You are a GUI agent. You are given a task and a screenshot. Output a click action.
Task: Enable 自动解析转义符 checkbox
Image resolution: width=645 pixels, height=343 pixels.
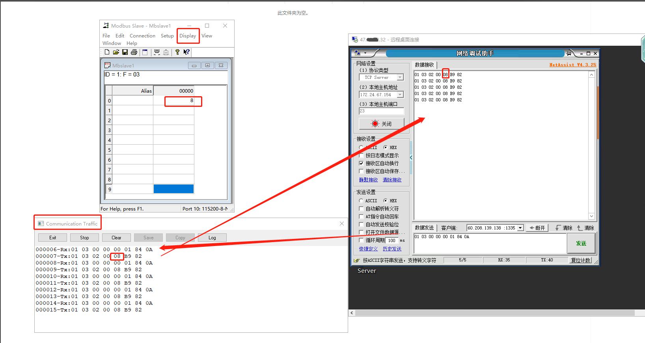(361, 209)
